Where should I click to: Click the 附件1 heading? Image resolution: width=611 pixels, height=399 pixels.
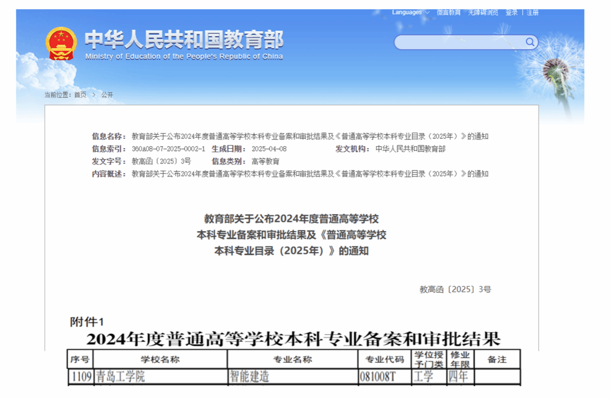pos(87,322)
